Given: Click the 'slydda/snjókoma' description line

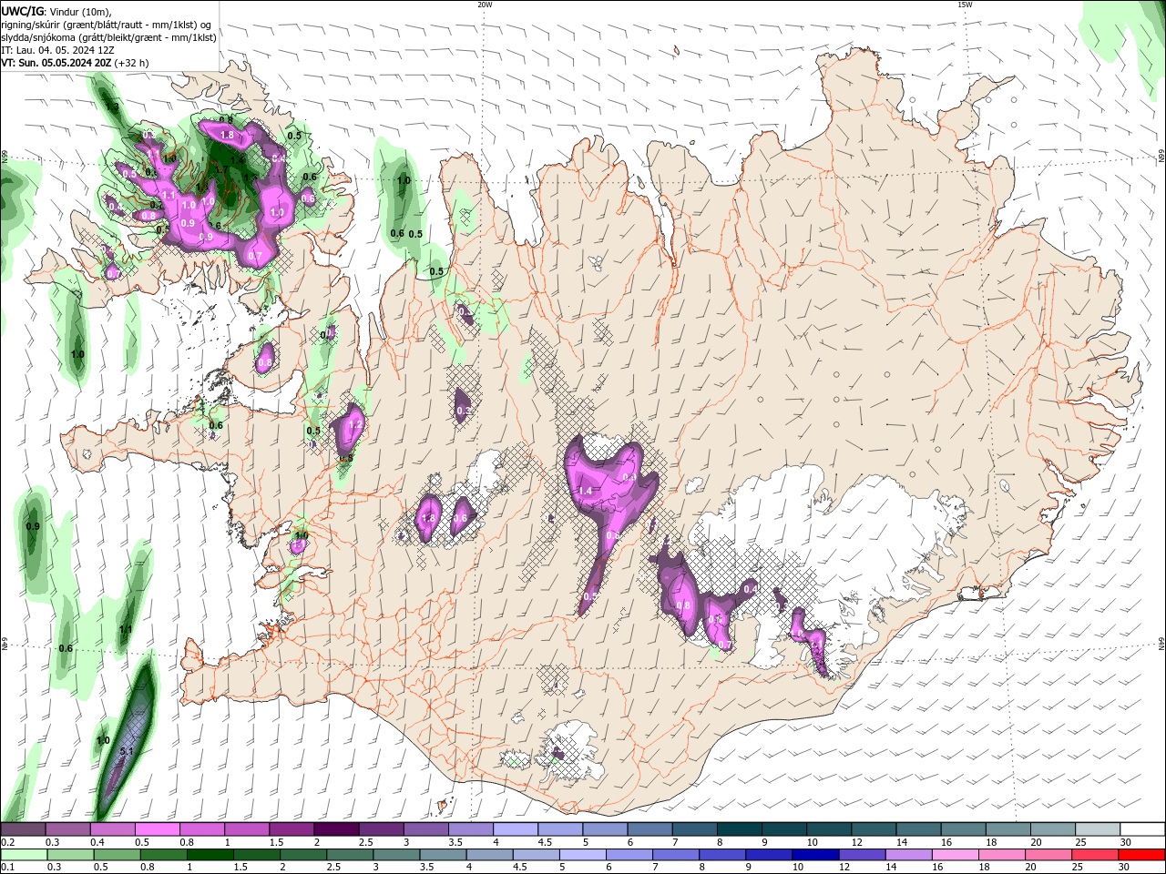Looking at the screenshot, I should coord(108,37).
